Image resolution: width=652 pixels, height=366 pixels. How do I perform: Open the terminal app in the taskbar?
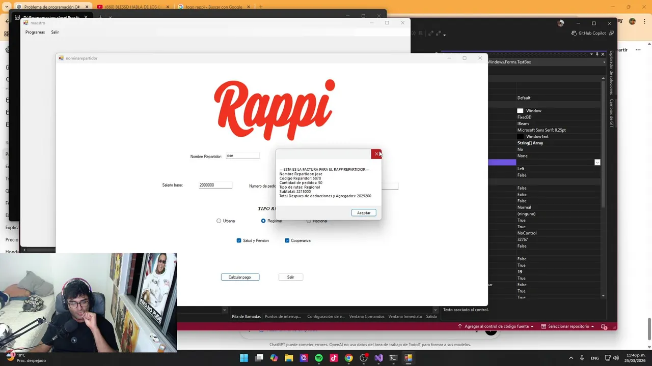coord(393,358)
